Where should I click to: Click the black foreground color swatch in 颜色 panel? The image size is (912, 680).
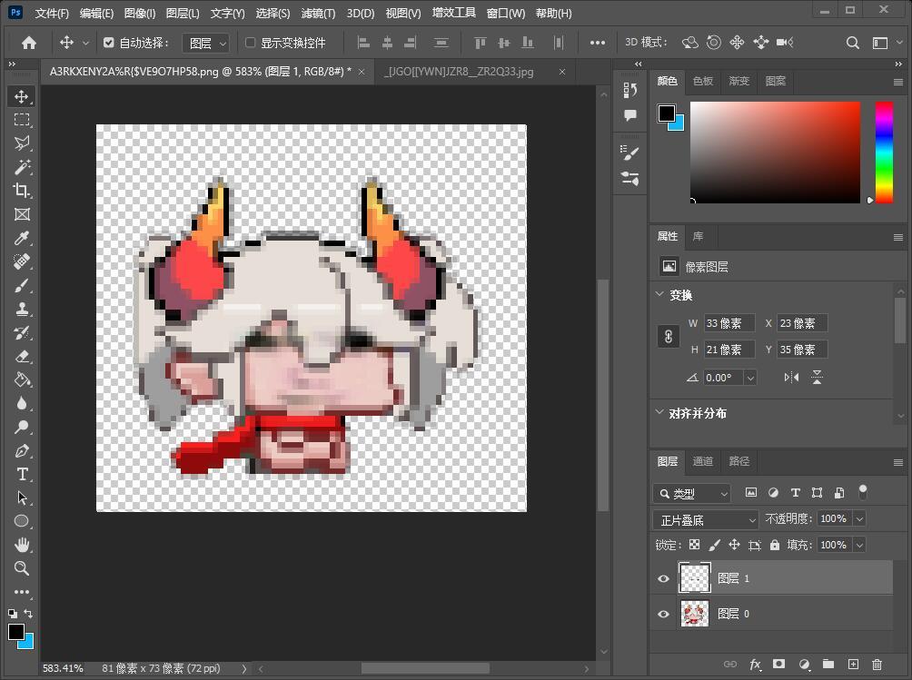666,113
